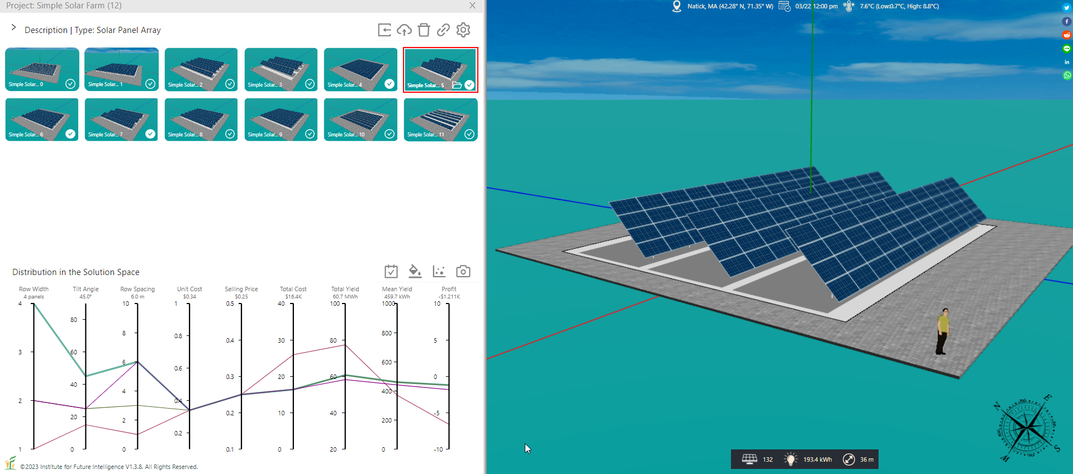Click the chain link icon
The height and width of the screenshot is (474, 1073).
point(443,30)
